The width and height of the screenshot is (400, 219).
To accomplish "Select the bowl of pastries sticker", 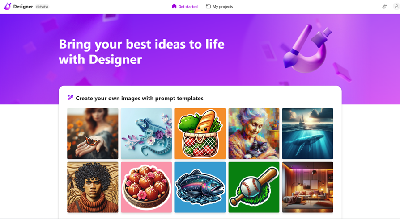I will tap(146, 187).
